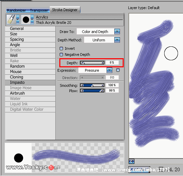Viewport: 183px width, 176px height.
Task: Switch to the Transposer tab
Action: (x=39, y=10)
